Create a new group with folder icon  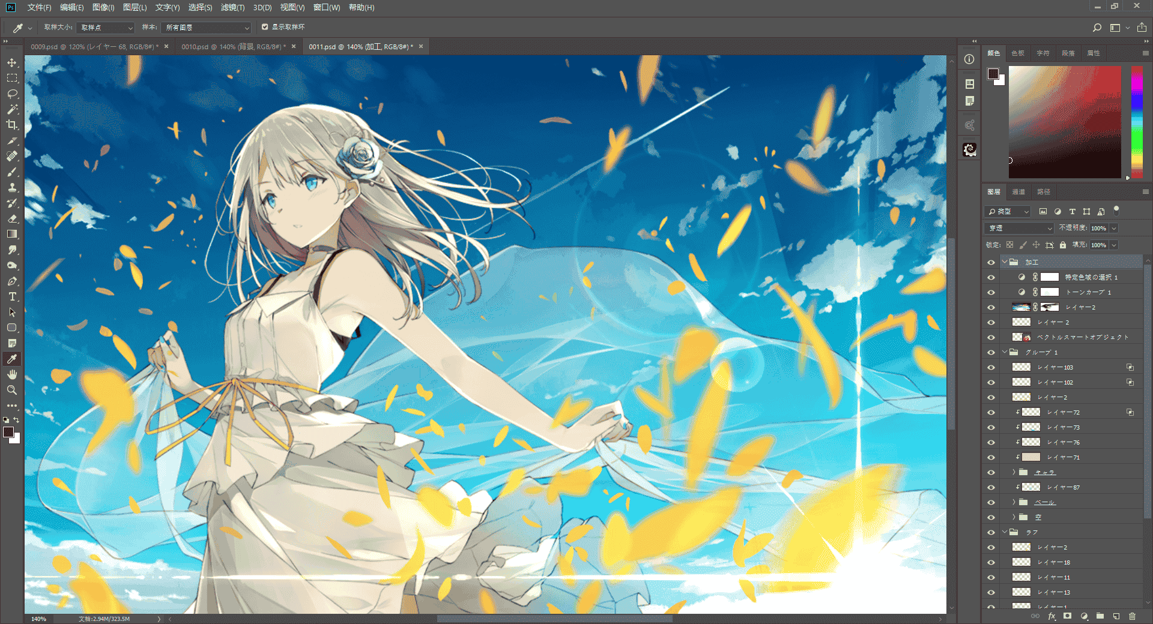pos(1100,616)
